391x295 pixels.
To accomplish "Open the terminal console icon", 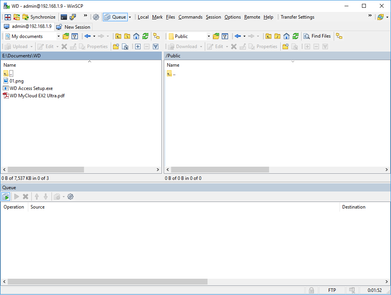I will (x=64, y=17).
